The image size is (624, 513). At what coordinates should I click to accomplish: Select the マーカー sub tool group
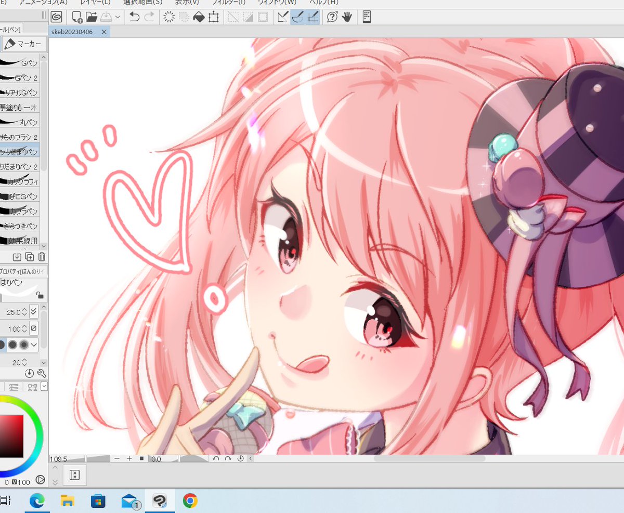pos(24,44)
